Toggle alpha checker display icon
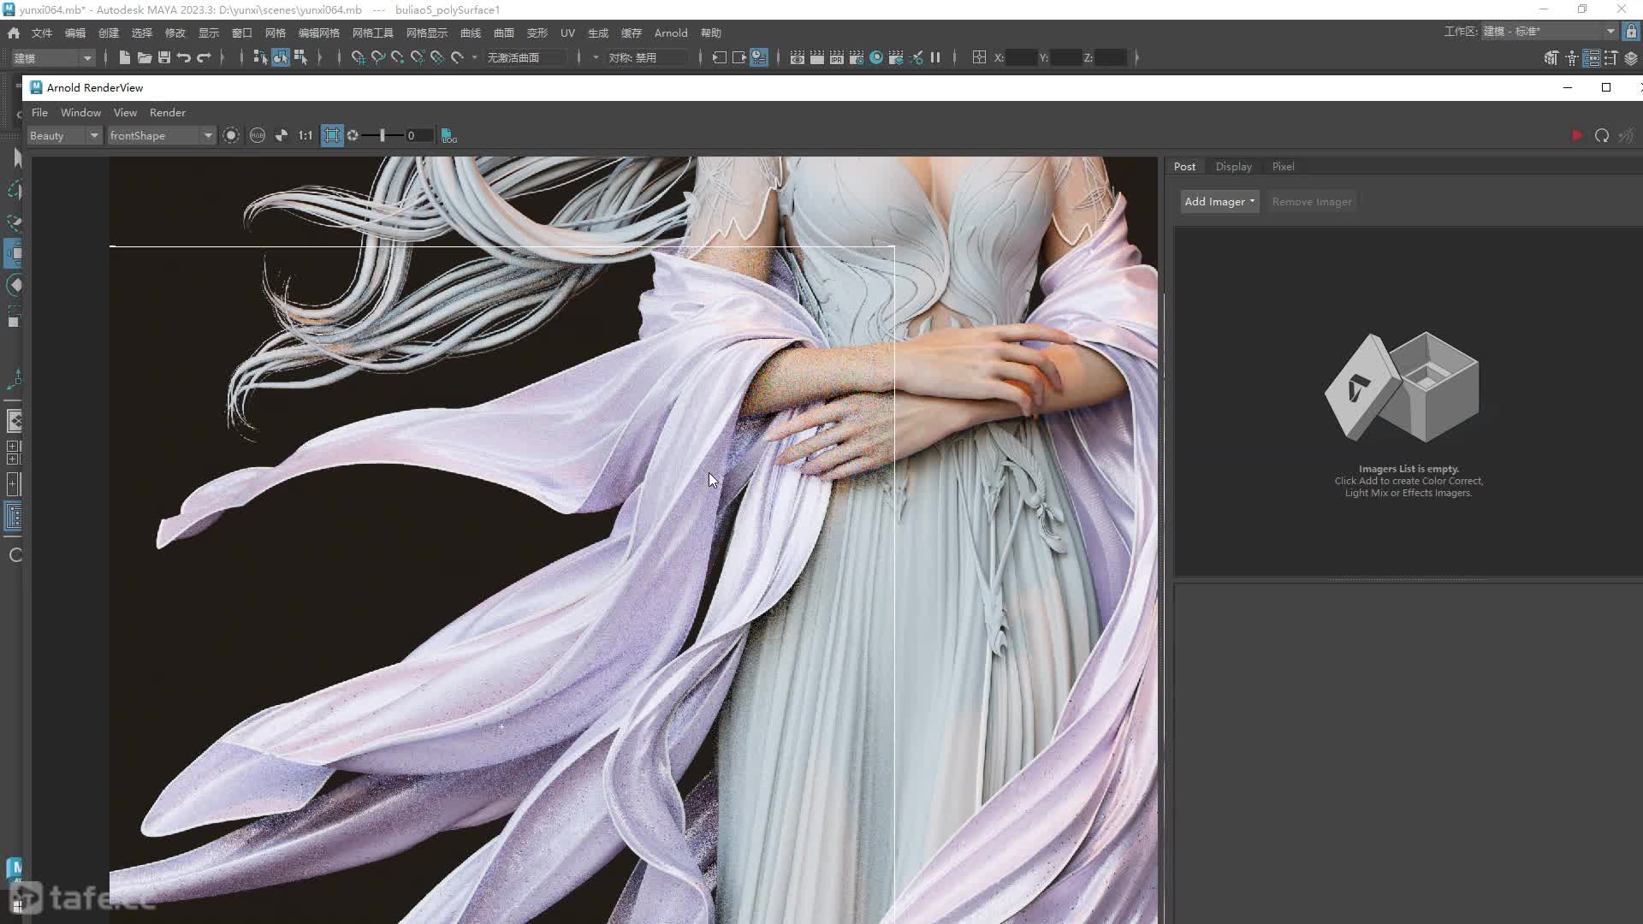The image size is (1643, 924). coord(281,135)
